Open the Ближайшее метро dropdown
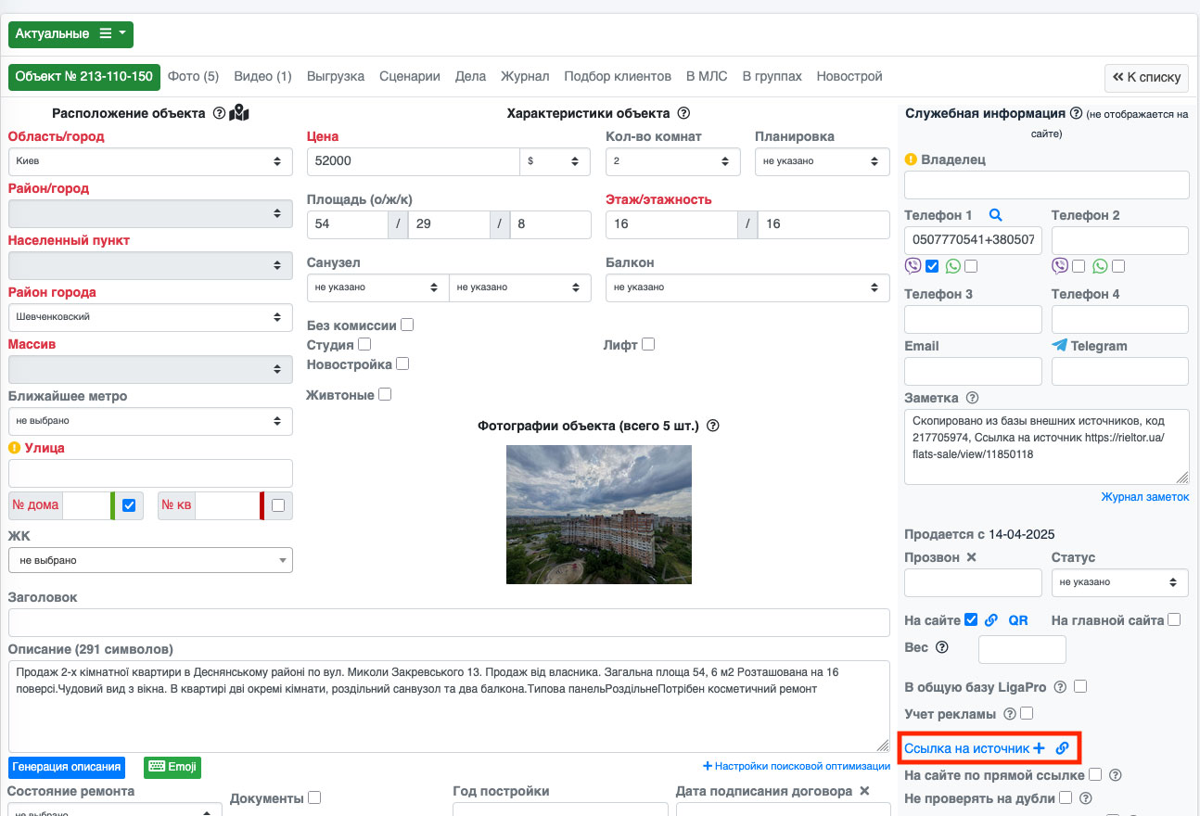1200x816 pixels. pos(150,421)
